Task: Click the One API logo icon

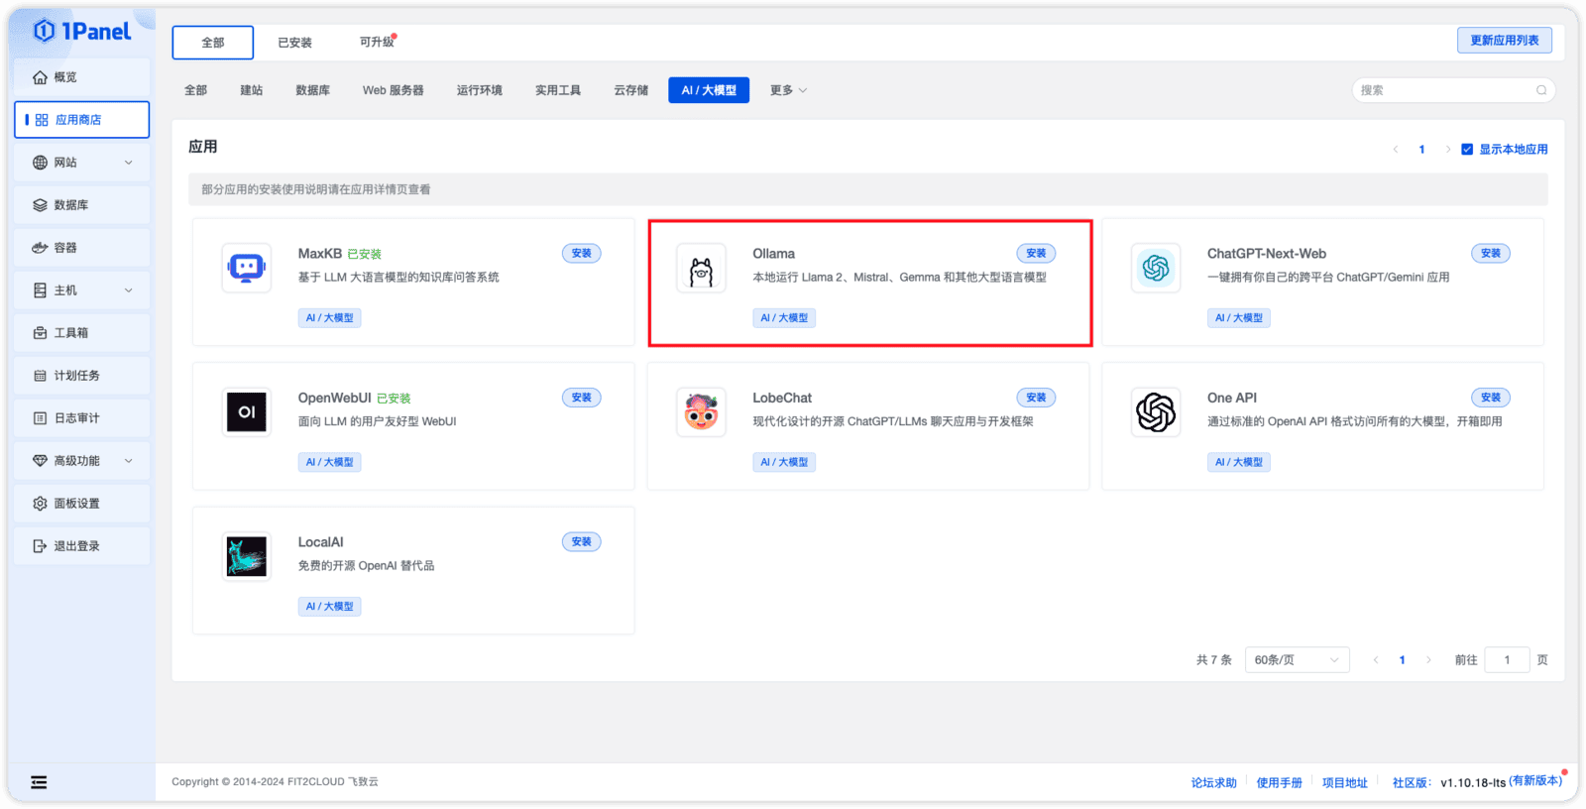Action: tap(1156, 412)
